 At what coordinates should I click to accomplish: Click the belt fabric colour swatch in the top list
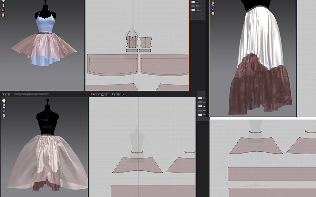click(x=193, y=6)
